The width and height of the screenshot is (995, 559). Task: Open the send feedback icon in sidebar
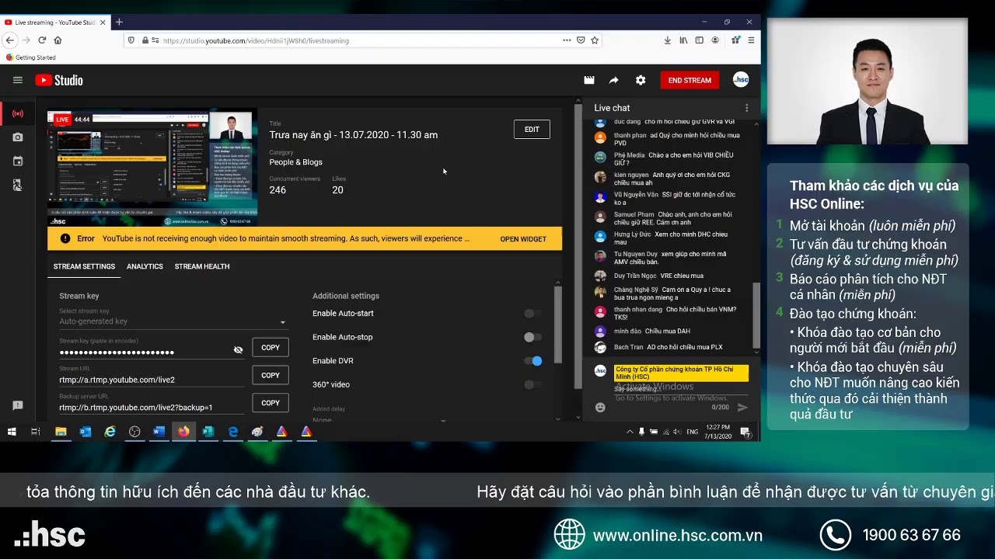[x=18, y=405]
